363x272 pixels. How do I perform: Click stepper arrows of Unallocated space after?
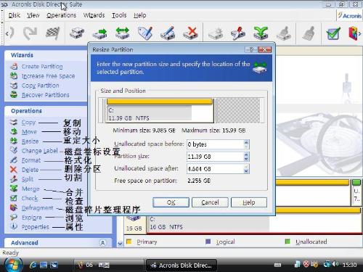click(x=246, y=169)
